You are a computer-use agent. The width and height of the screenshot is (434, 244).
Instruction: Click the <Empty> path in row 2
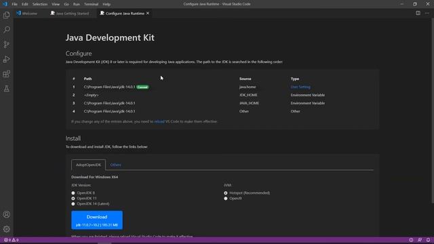[91, 95]
